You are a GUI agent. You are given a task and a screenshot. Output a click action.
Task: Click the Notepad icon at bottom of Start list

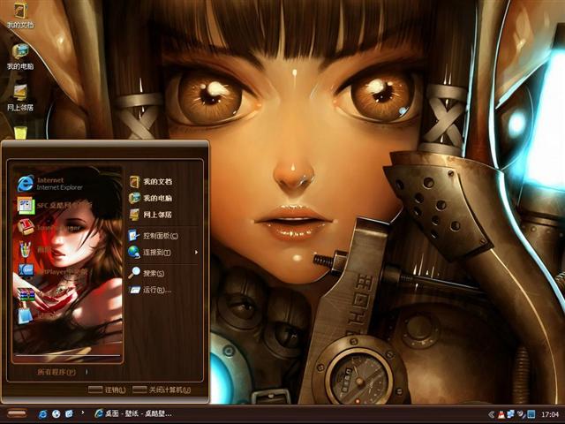(26, 314)
